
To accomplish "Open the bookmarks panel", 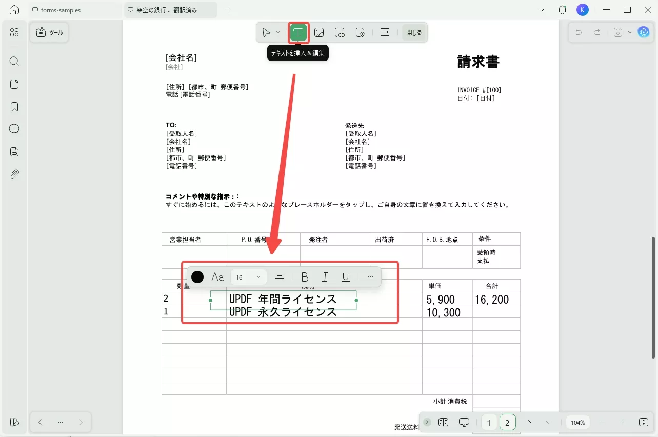I will click(x=14, y=106).
